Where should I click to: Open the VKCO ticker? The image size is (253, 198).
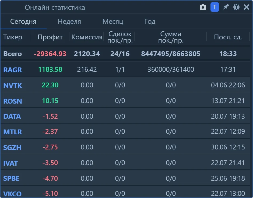click(x=12, y=194)
